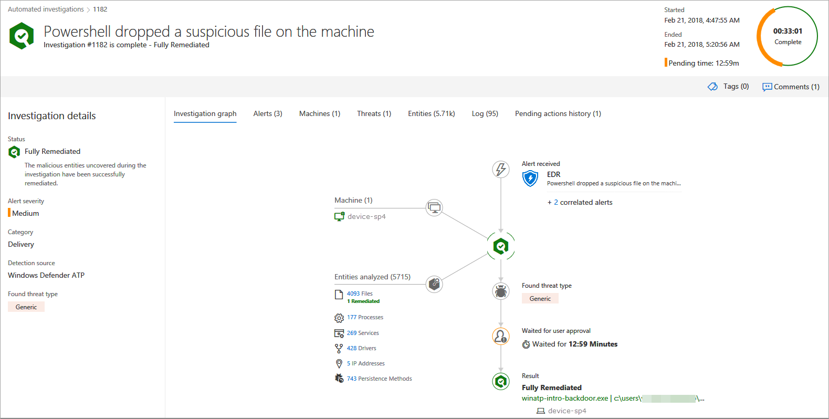Open the 743 Persistence Methods link

(x=379, y=379)
